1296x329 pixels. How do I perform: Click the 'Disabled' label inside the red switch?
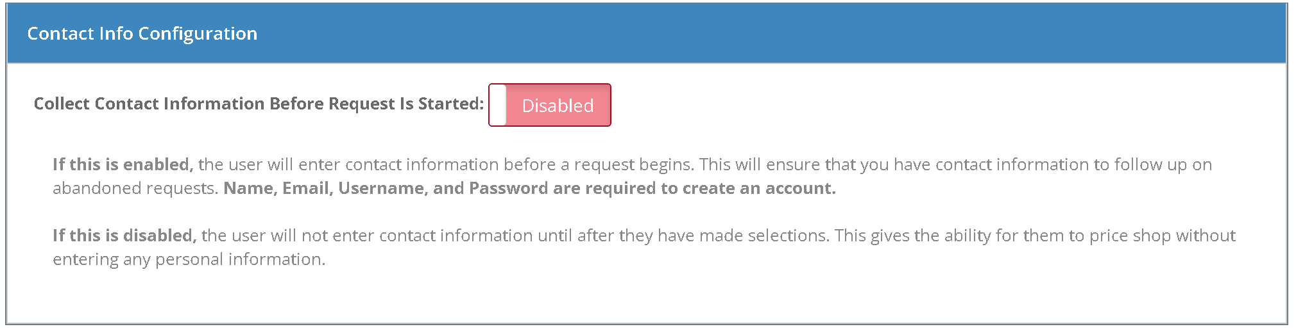pyautogui.click(x=558, y=106)
